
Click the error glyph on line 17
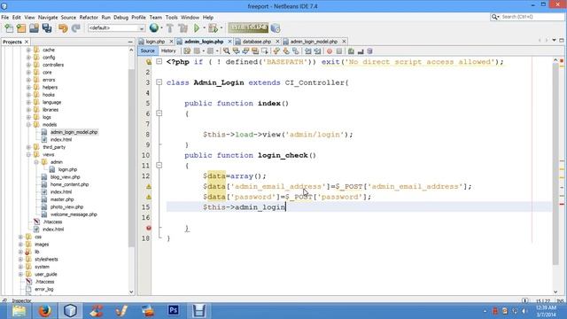tap(149, 228)
